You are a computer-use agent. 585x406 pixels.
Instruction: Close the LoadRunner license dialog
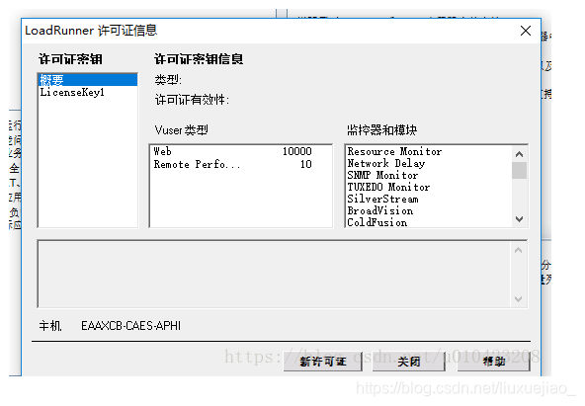pos(526,31)
